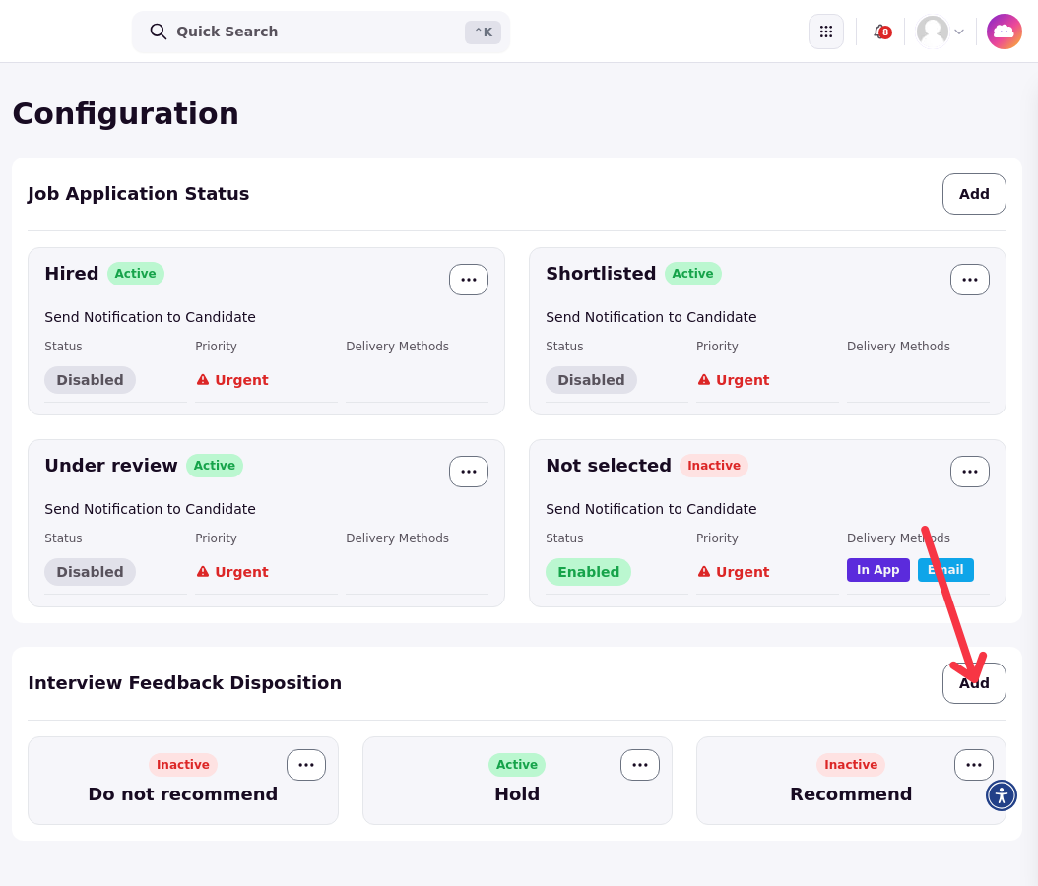The image size is (1038, 886).
Task: Click Urgent warning icon in Hired card
Action: (203, 380)
